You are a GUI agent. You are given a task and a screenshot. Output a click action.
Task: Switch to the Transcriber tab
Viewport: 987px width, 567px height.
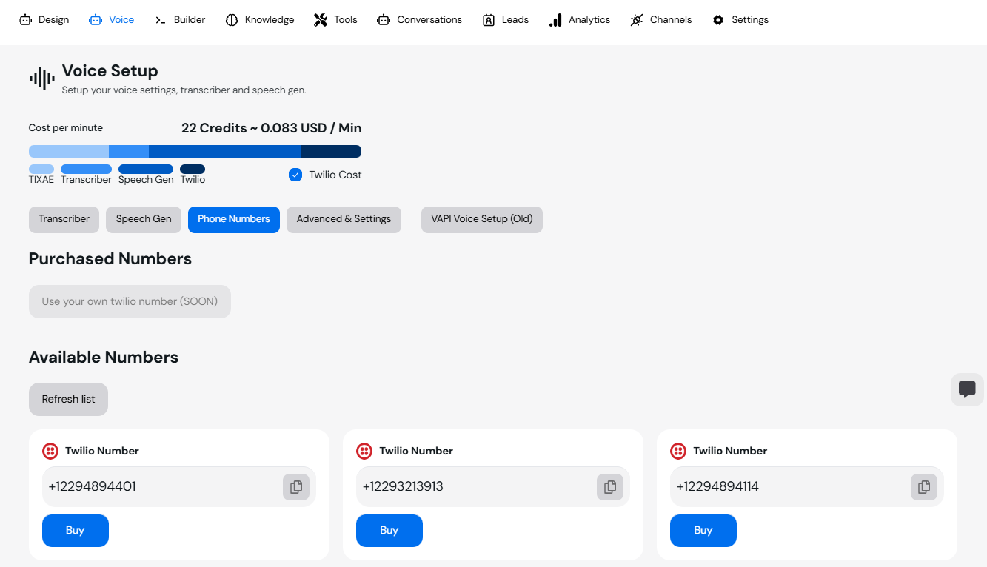[x=64, y=219]
